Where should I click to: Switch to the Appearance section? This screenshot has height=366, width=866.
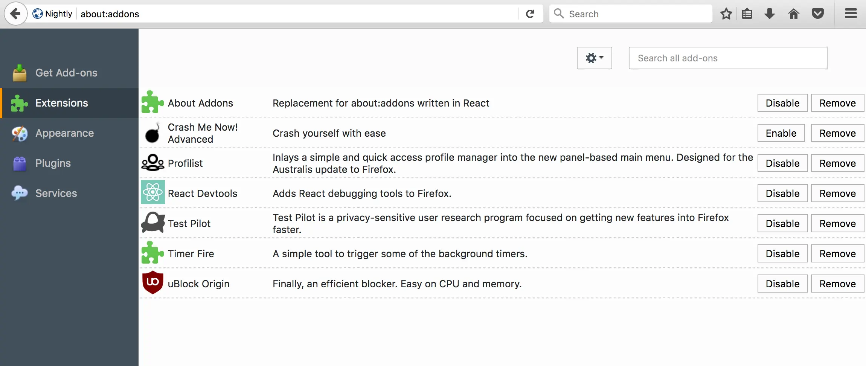pos(64,133)
